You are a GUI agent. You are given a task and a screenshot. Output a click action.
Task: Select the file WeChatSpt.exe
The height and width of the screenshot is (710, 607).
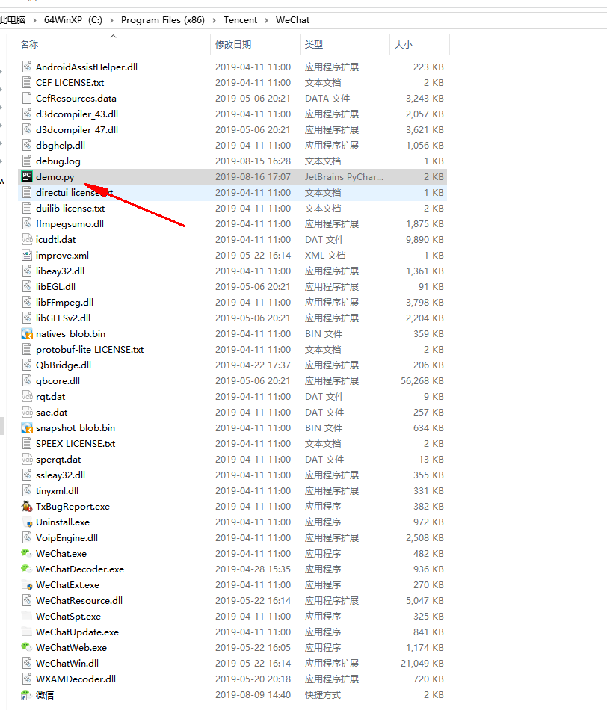(x=69, y=617)
